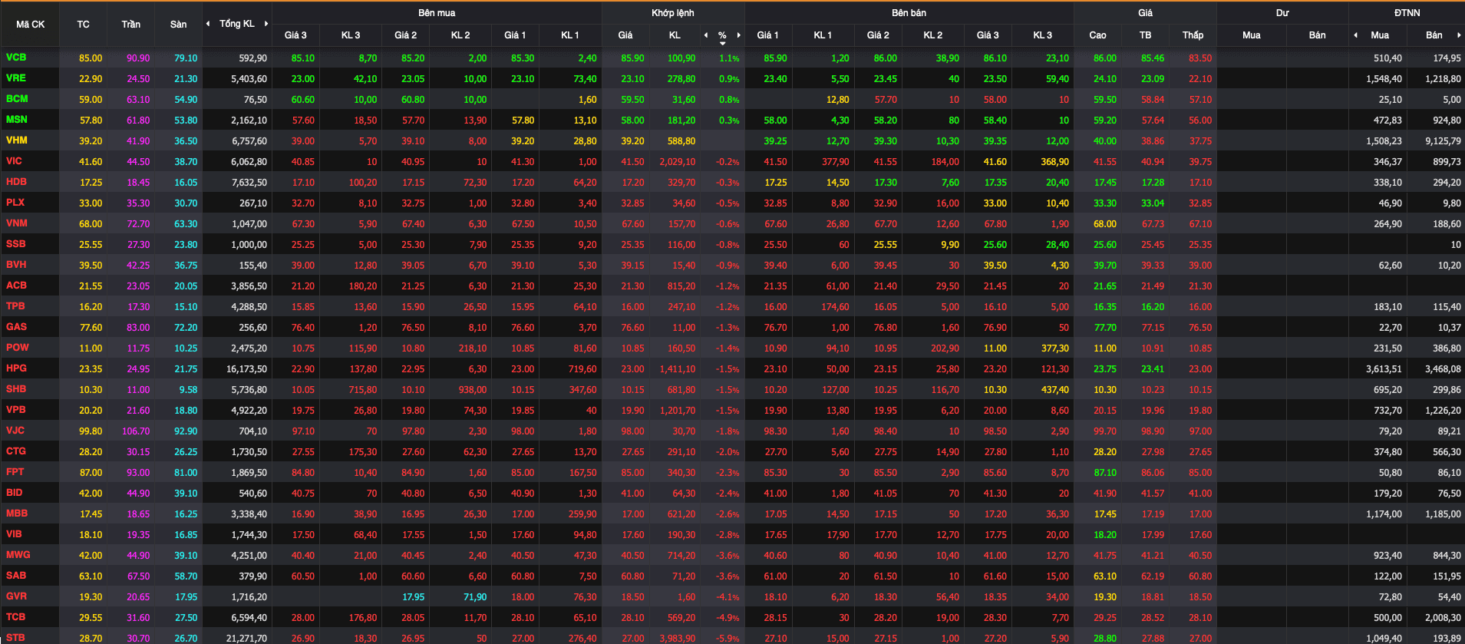Sort by KL under Khớp lệnh
Viewport: 1465px width, 644px height.
tap(675, 35)
